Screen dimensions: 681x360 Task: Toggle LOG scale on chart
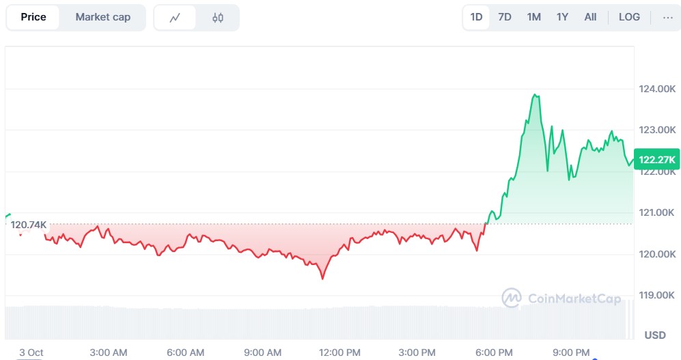tap(629, 17)
